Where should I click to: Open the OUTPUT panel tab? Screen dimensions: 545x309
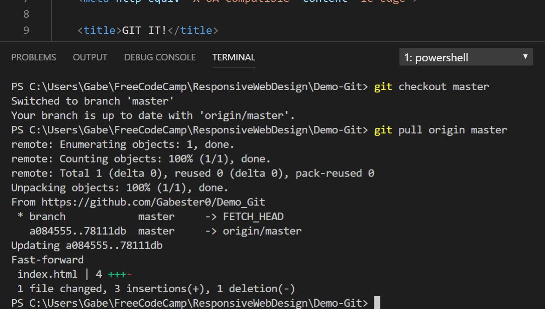[x=90, y=57]
